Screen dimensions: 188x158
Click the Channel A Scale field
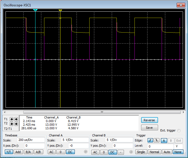[x=75, y=140]
